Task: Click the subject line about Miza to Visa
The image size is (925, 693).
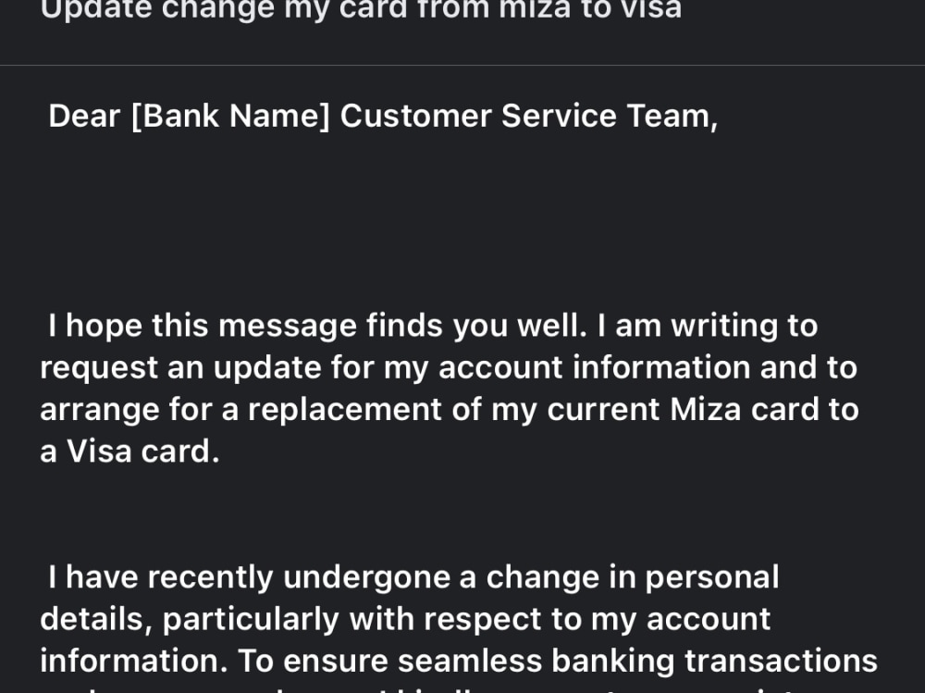Action: [361, 9]
